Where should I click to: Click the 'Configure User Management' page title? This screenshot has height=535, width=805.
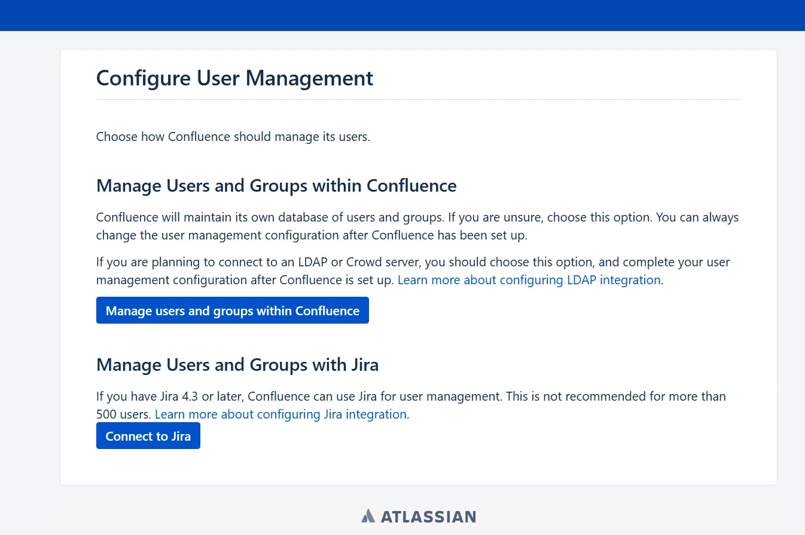[234, 78]
